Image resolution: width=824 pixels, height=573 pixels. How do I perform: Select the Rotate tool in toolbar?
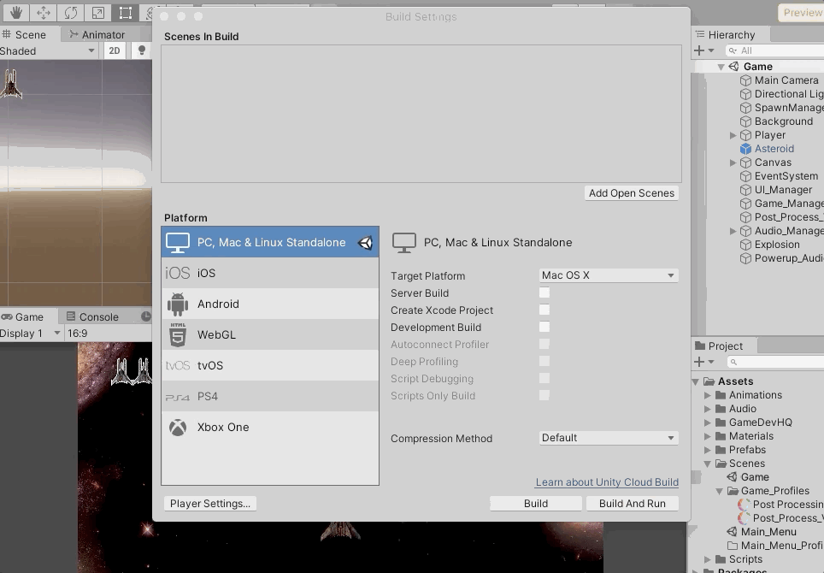click(x=70, y=12)
